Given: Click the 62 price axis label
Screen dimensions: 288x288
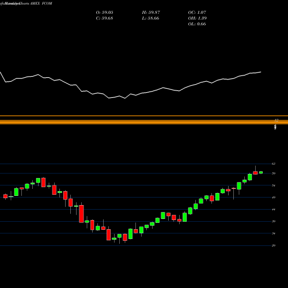Looking at the screenshot, I should tap(274, 164).
